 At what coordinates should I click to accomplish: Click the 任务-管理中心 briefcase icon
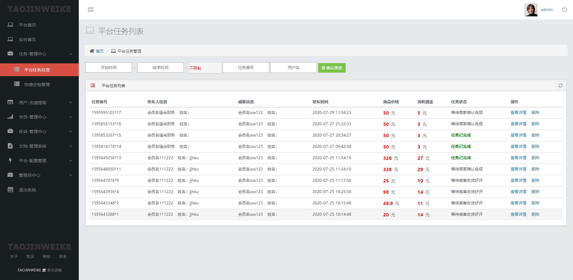coord(10,54)
